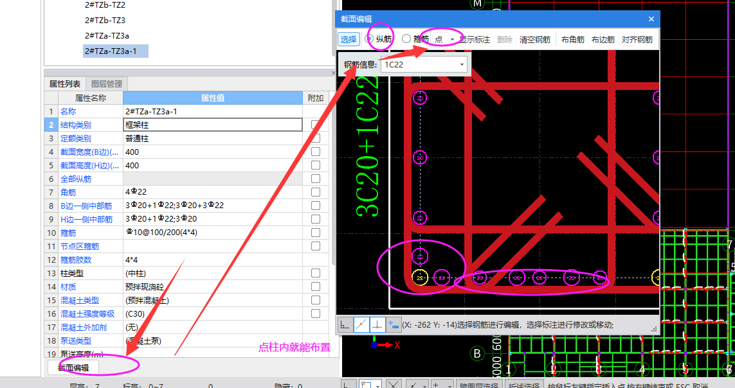The height and width of the screenshot is (388, 735).
Task: Open the 点 placement mode dropdown
Action: pyautogui.click(x=452, y=39)
